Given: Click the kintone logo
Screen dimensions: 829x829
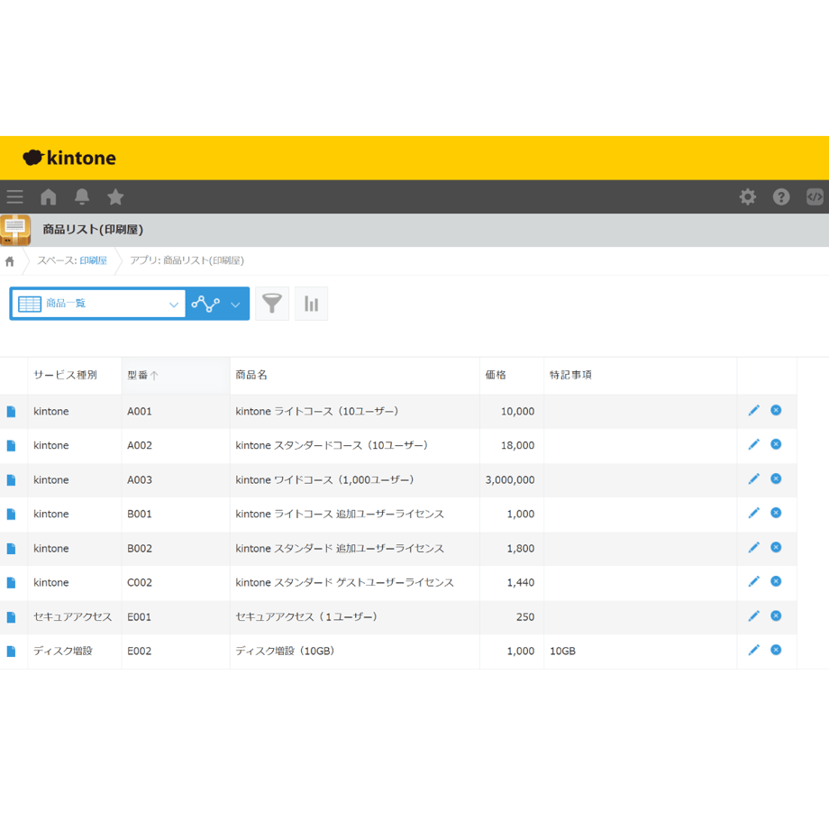Looking at the screenshot, I should click(x=69, y=158).
